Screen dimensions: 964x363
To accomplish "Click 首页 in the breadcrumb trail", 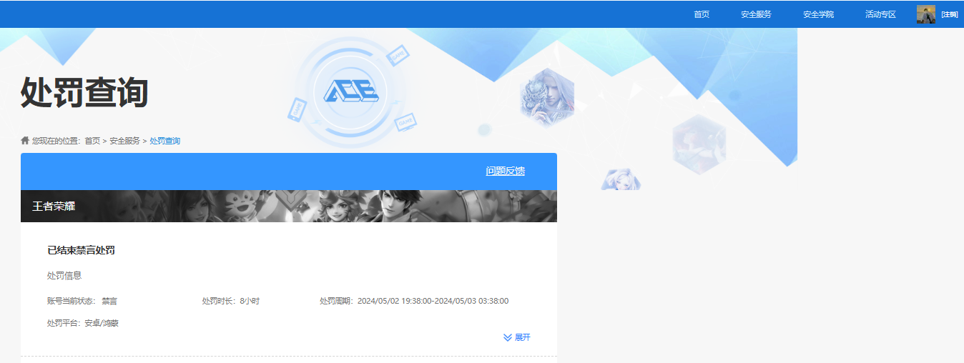I will tap(92, 141).
